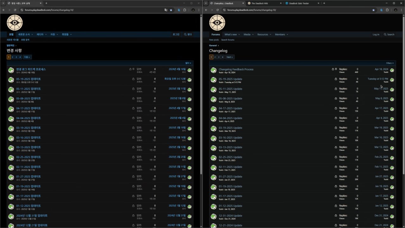Image resolution: width=405 pixels, height=228 pixels.
Task: Expand the English Filters dropdown
Action: click(390, 63)
